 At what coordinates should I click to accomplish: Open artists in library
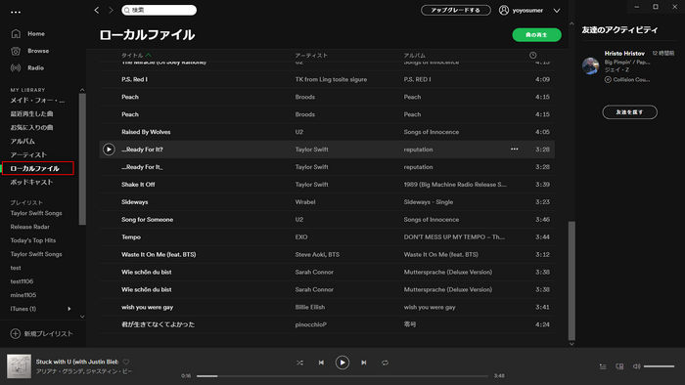click(x=28, y=154)
